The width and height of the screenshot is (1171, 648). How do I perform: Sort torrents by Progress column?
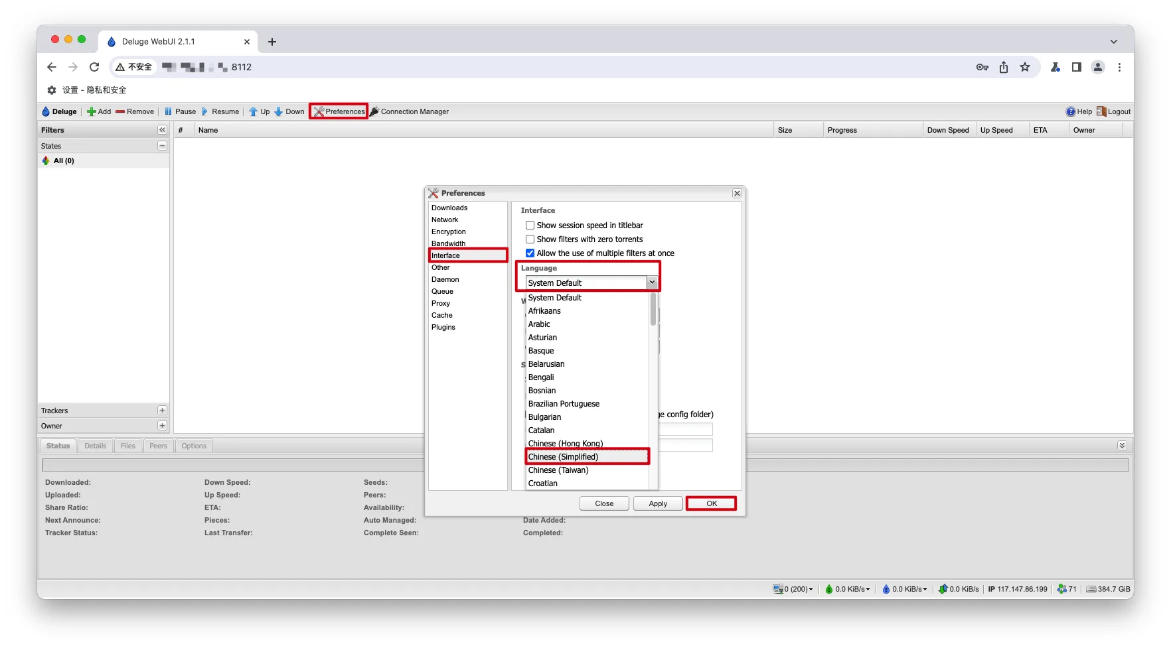coord(873,130)
